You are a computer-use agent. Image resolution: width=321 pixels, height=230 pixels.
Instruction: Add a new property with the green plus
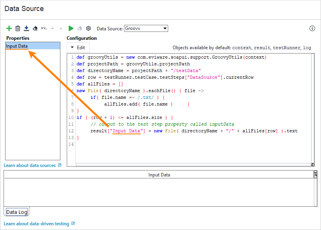(x=9, y=28)
